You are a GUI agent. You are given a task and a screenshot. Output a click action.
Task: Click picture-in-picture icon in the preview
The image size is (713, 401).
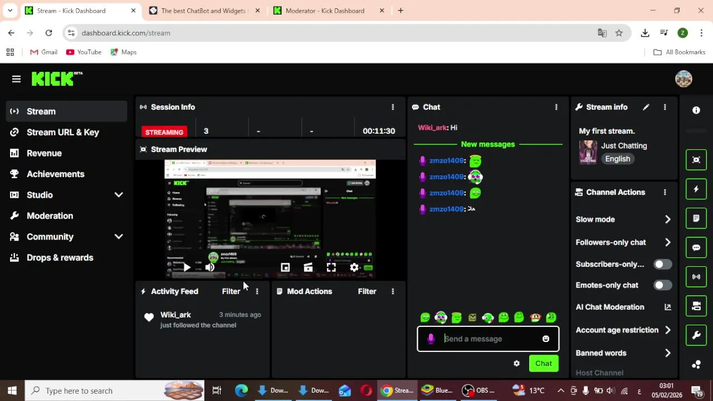click(x=285, y=268)
